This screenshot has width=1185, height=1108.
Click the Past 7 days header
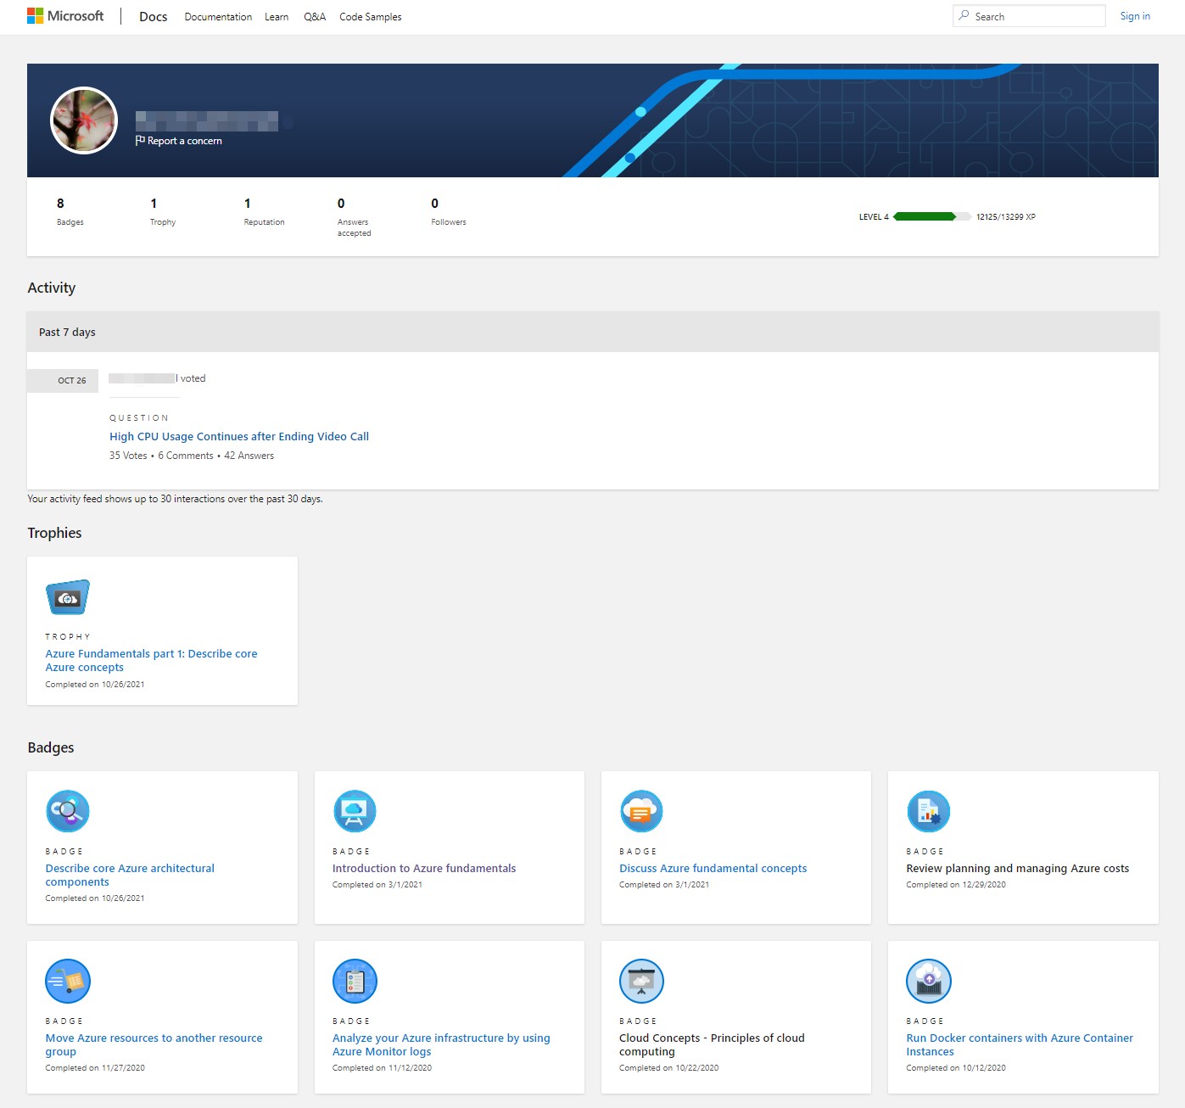point(593,332)
